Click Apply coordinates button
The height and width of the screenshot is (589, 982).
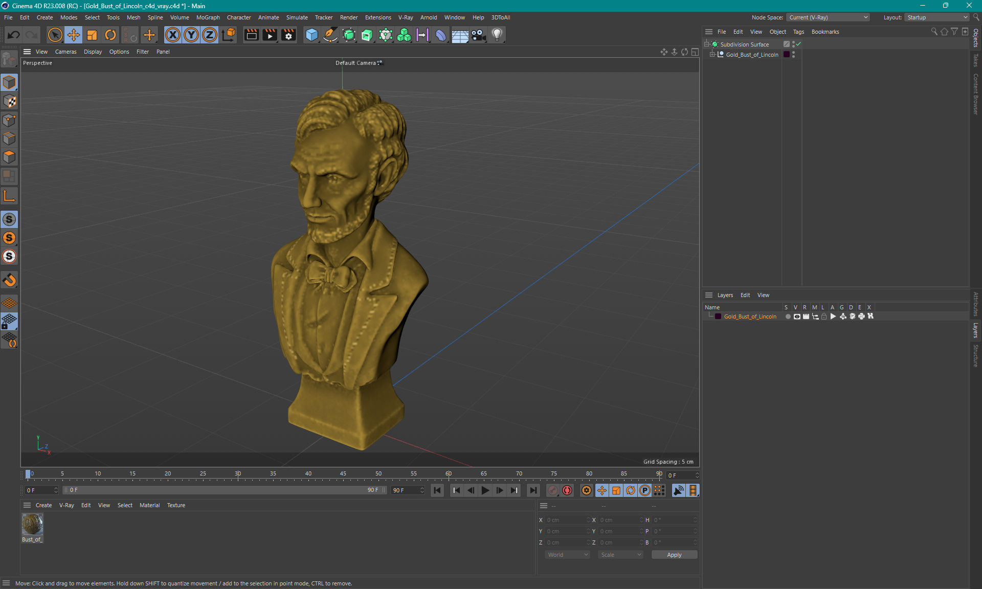click(x=674, y=555)
